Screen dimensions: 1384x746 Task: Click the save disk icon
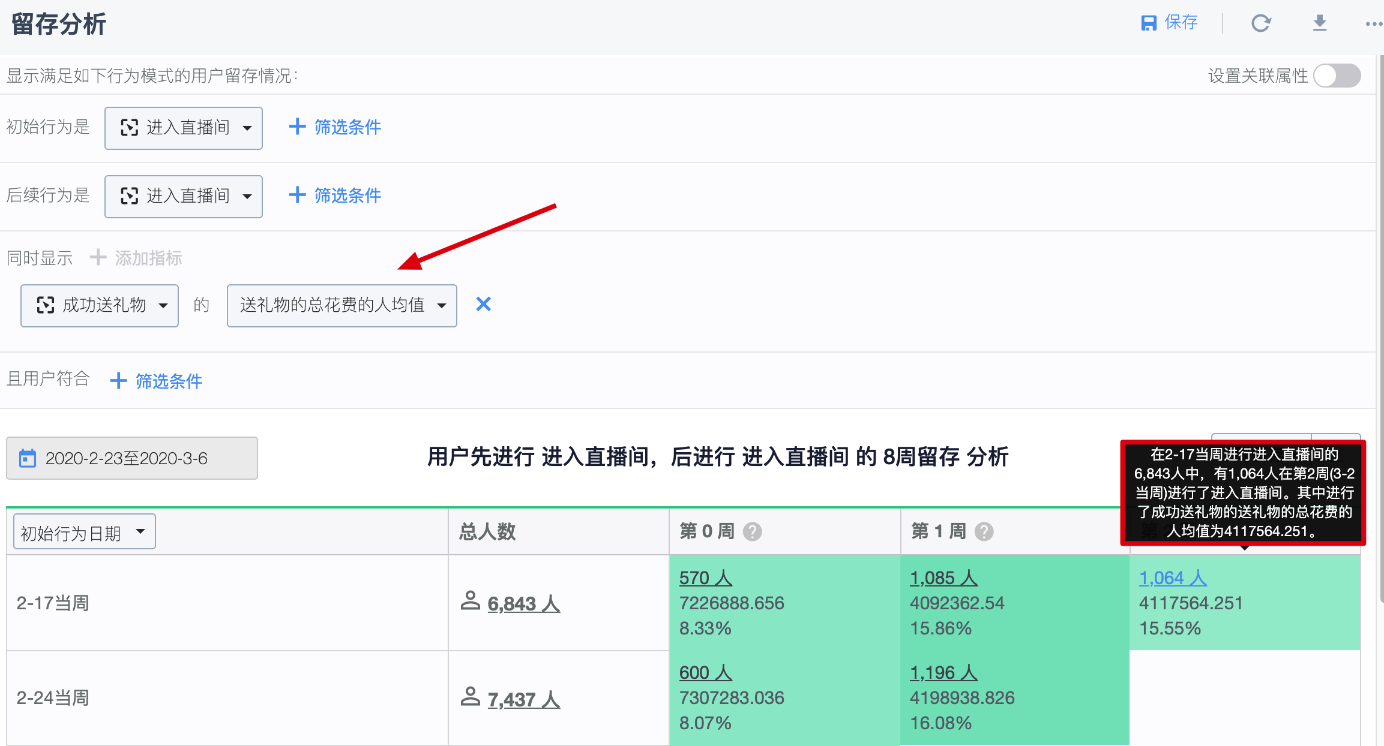tap(1148, 23)
